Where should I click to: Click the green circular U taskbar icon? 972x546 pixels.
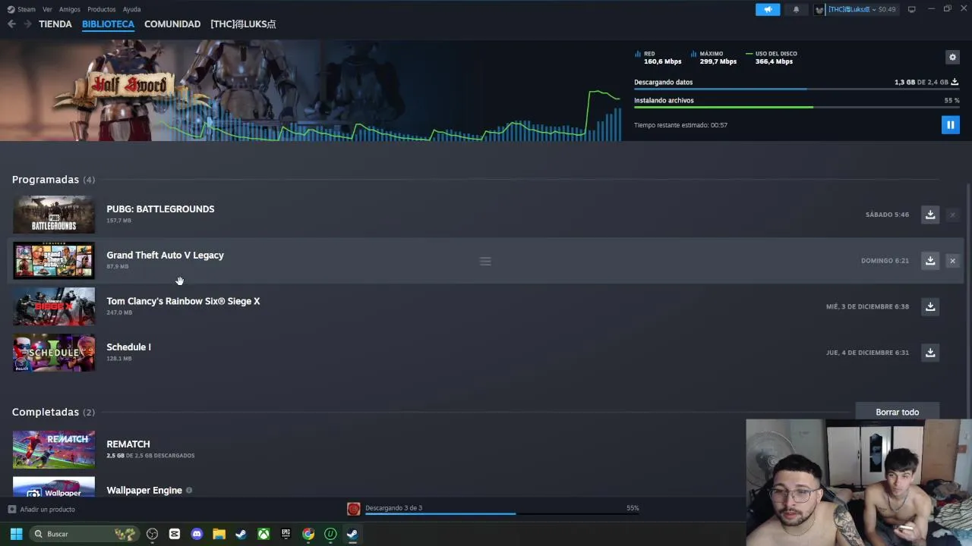[330, 534]
